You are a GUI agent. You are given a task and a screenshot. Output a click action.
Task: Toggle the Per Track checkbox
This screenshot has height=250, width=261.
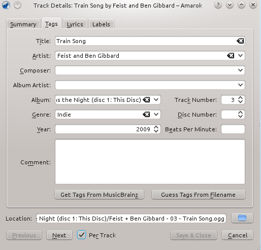81,235
